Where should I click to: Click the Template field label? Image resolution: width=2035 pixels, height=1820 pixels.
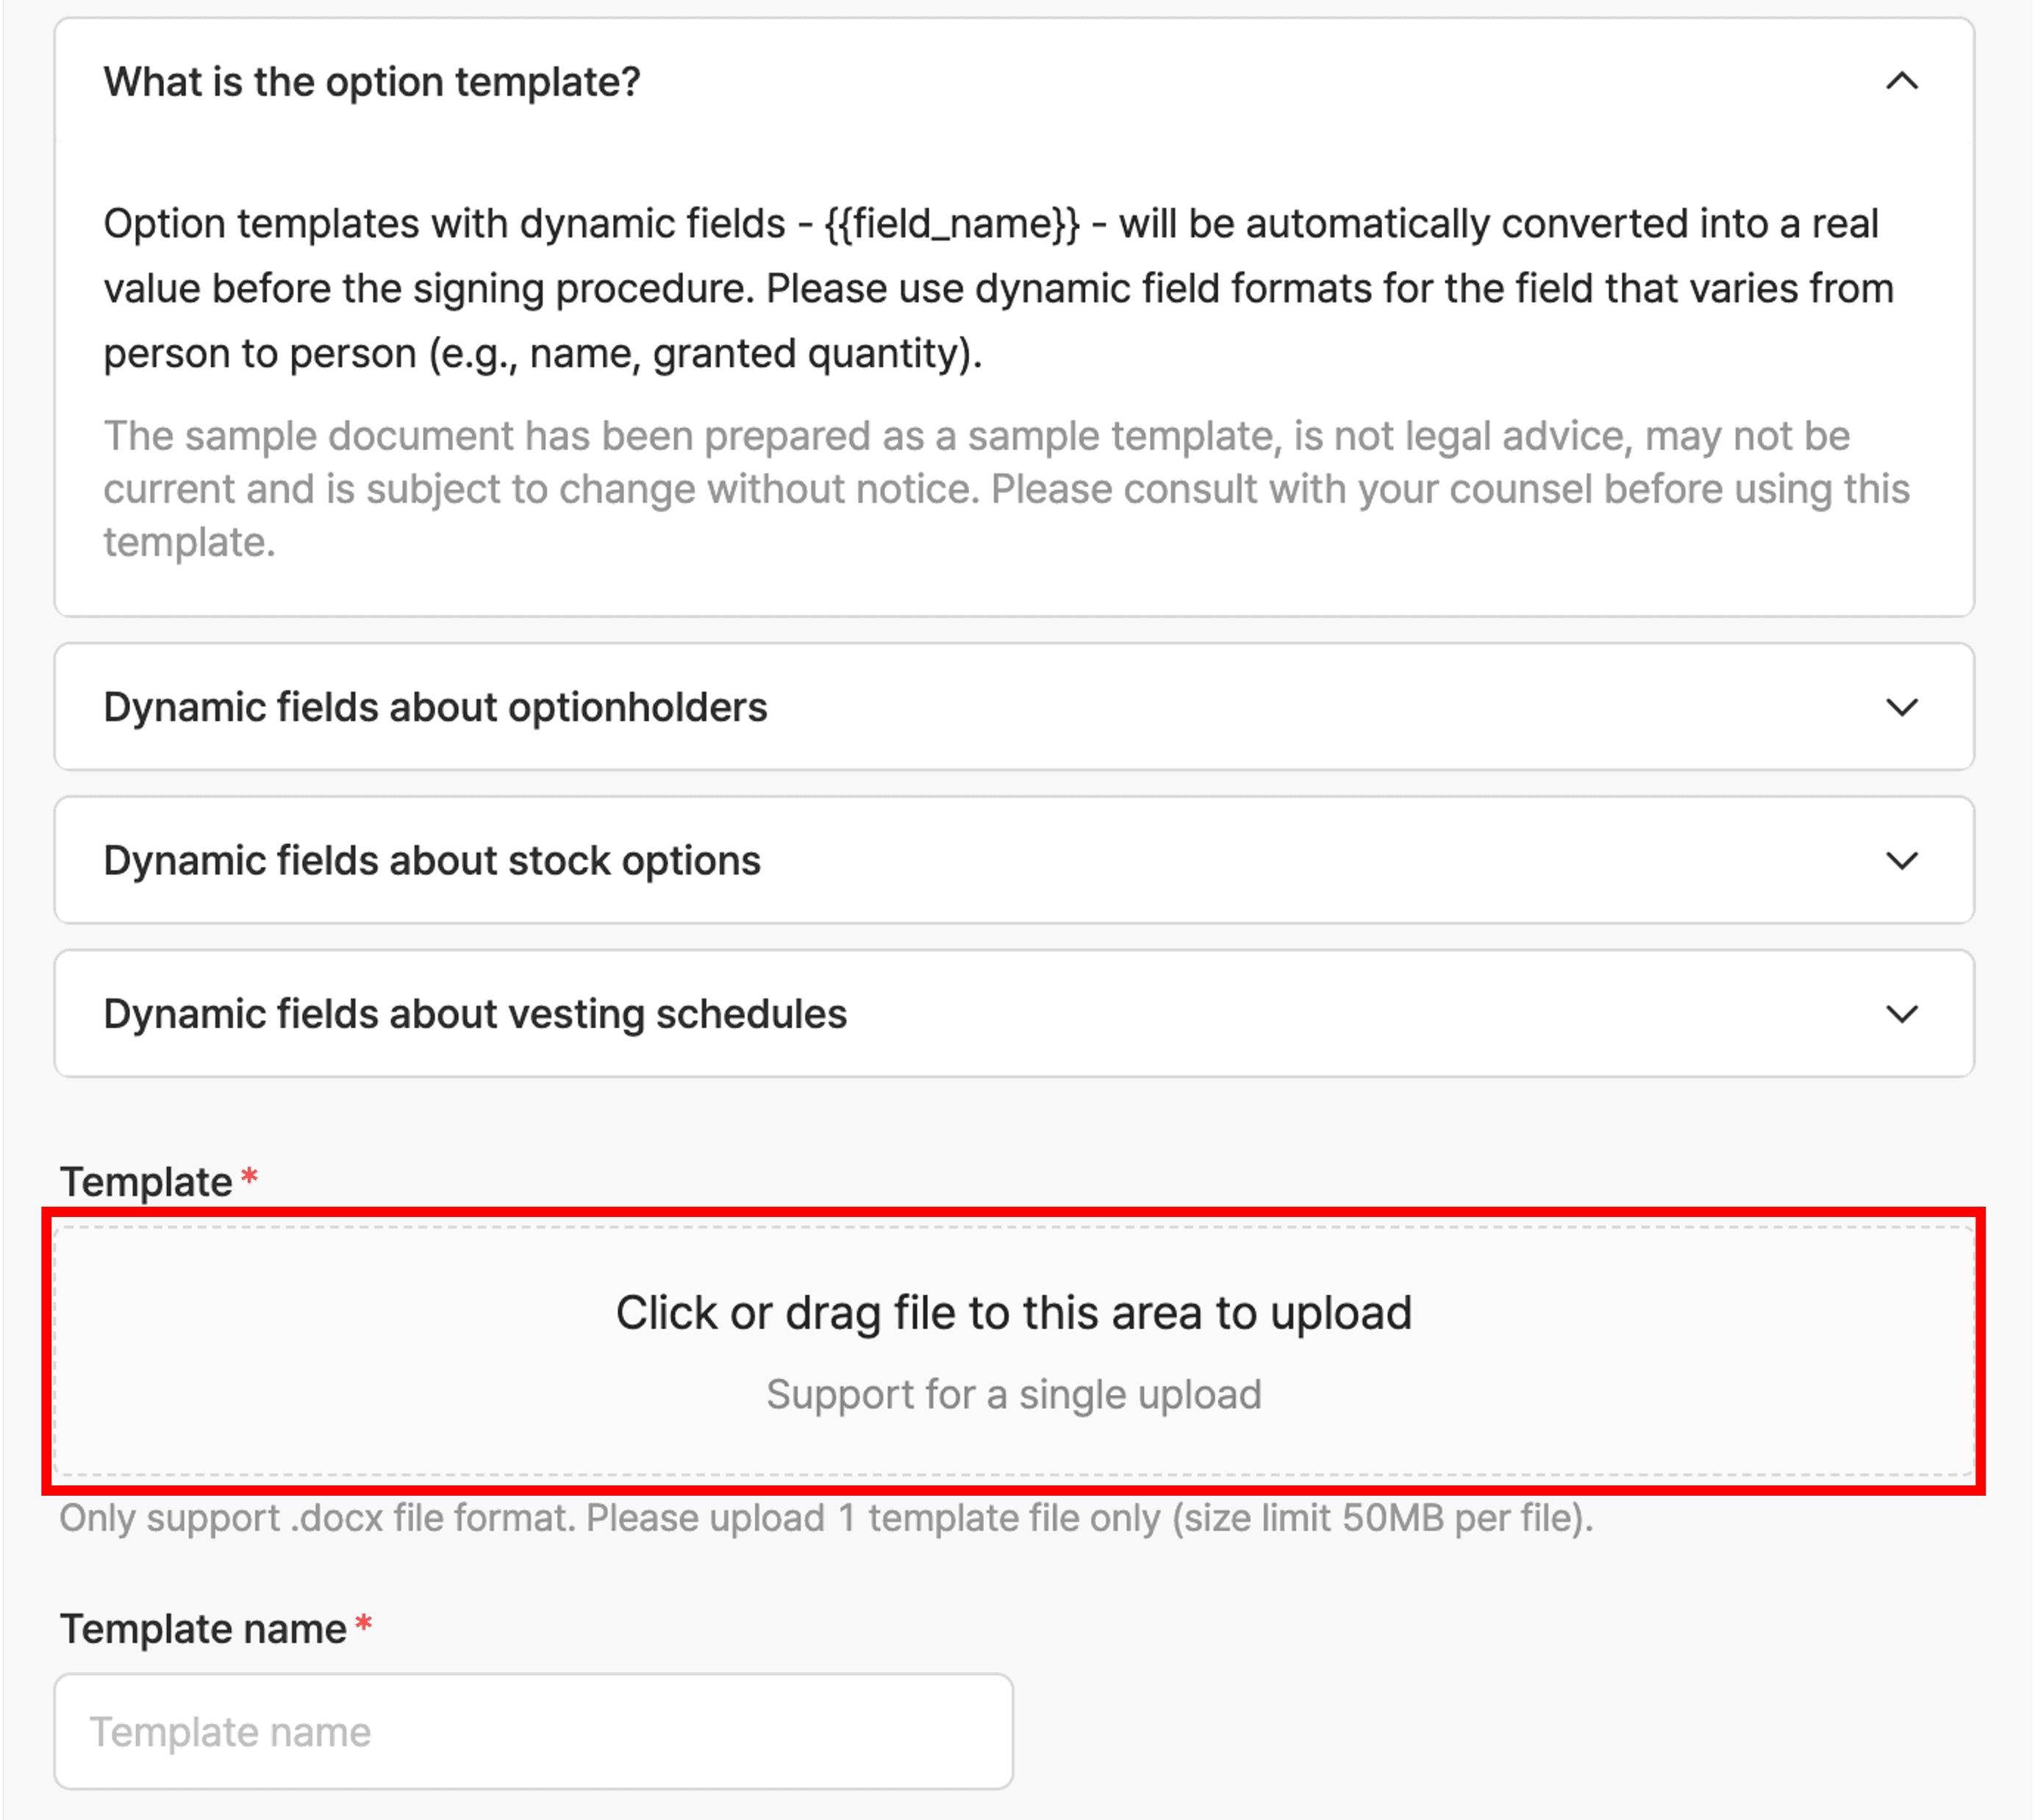[146, 1182]
